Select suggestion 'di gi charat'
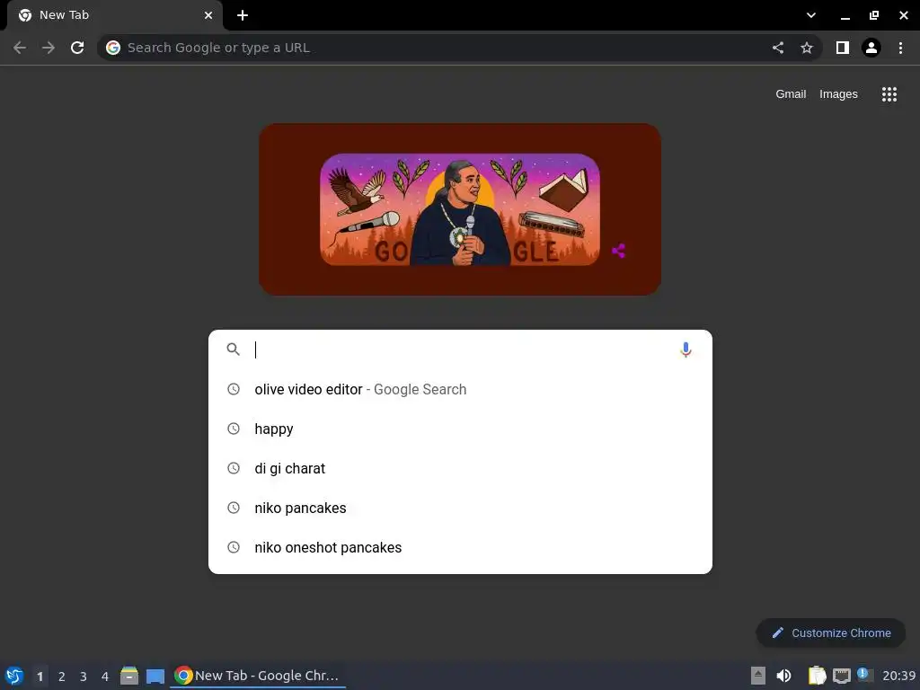Viewport: 920px width, 690px height. click(460, 468)
